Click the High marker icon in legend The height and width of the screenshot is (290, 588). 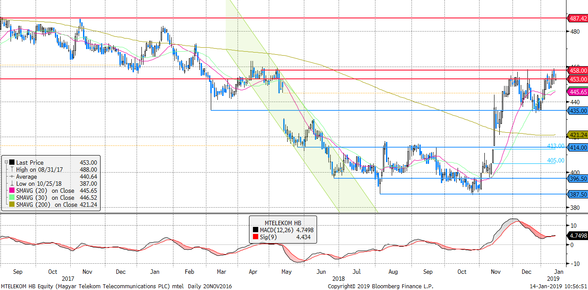(x=12, y=170)
